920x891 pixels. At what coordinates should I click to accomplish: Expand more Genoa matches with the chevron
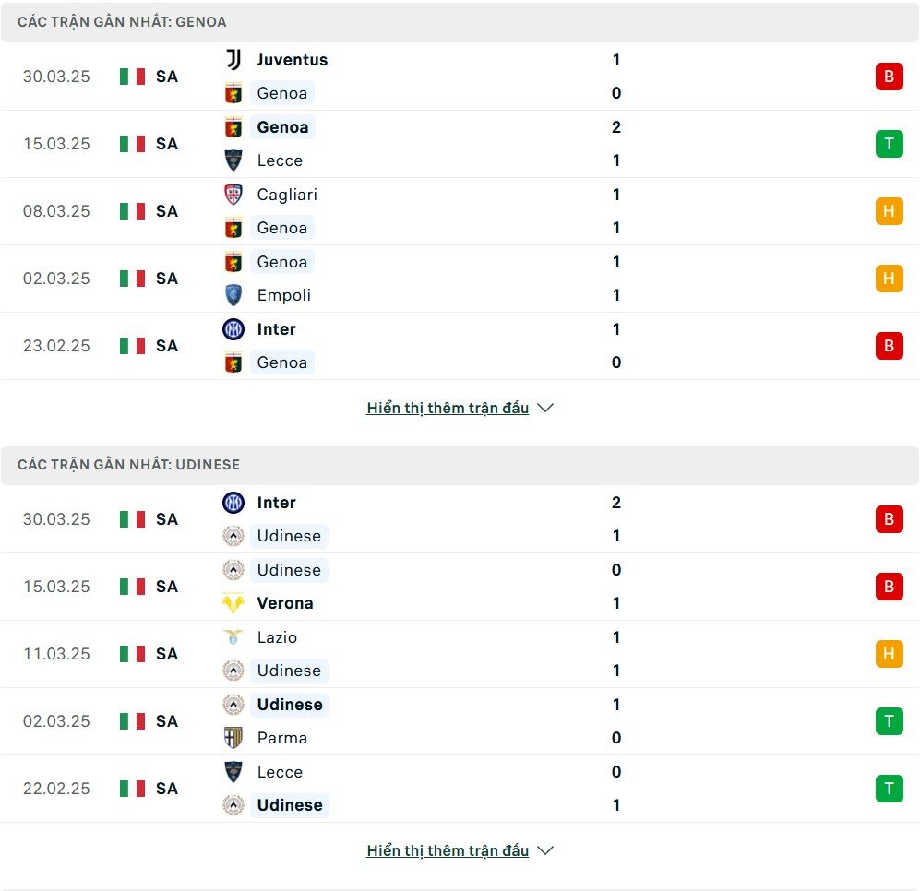point(545,408)
